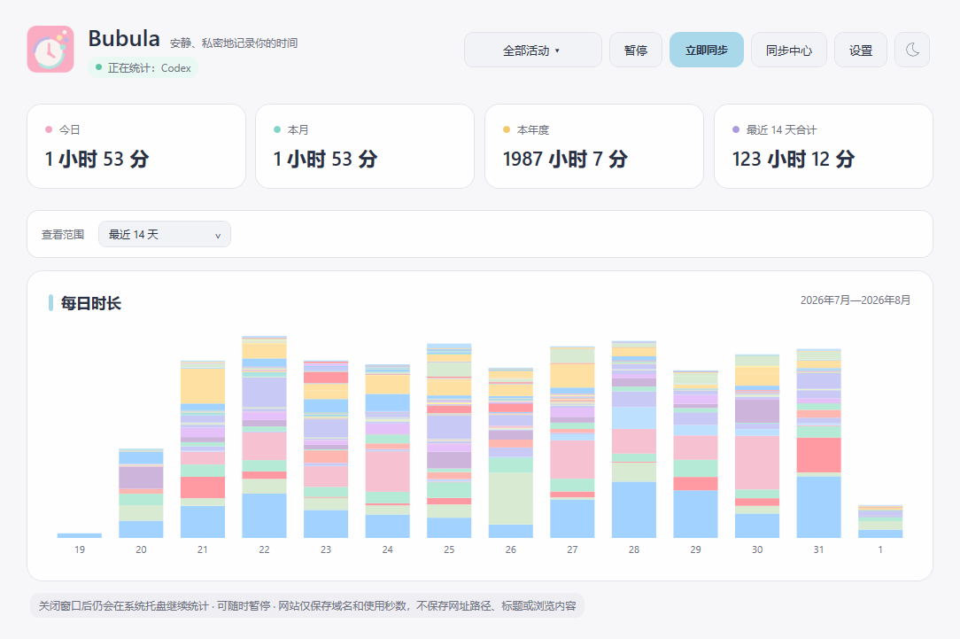Viewport: 960px width, 639px height.
Task: Open the 同步中心 sync center
Action: pyautogui.click(x=788, y=50)
